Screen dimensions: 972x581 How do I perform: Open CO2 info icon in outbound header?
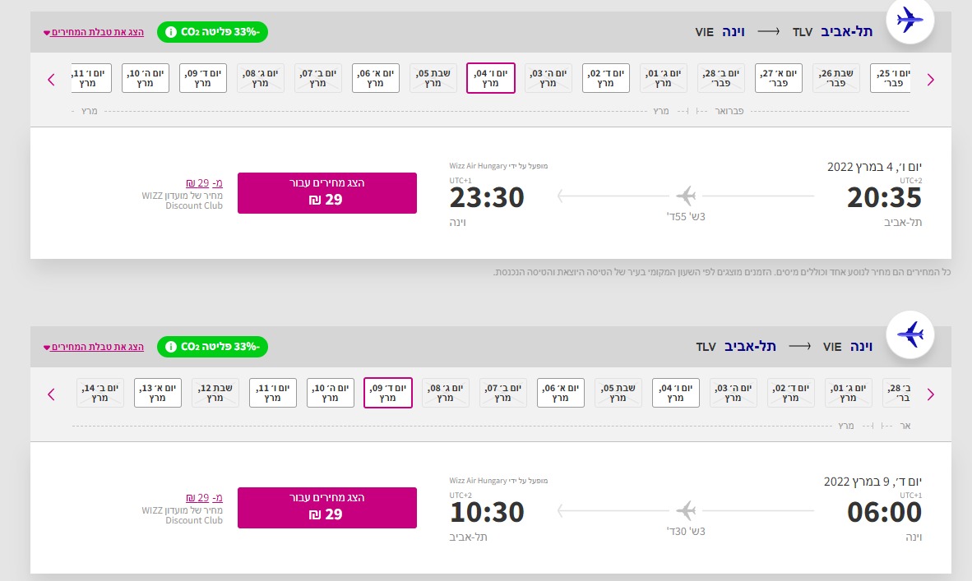click(171, 32)
